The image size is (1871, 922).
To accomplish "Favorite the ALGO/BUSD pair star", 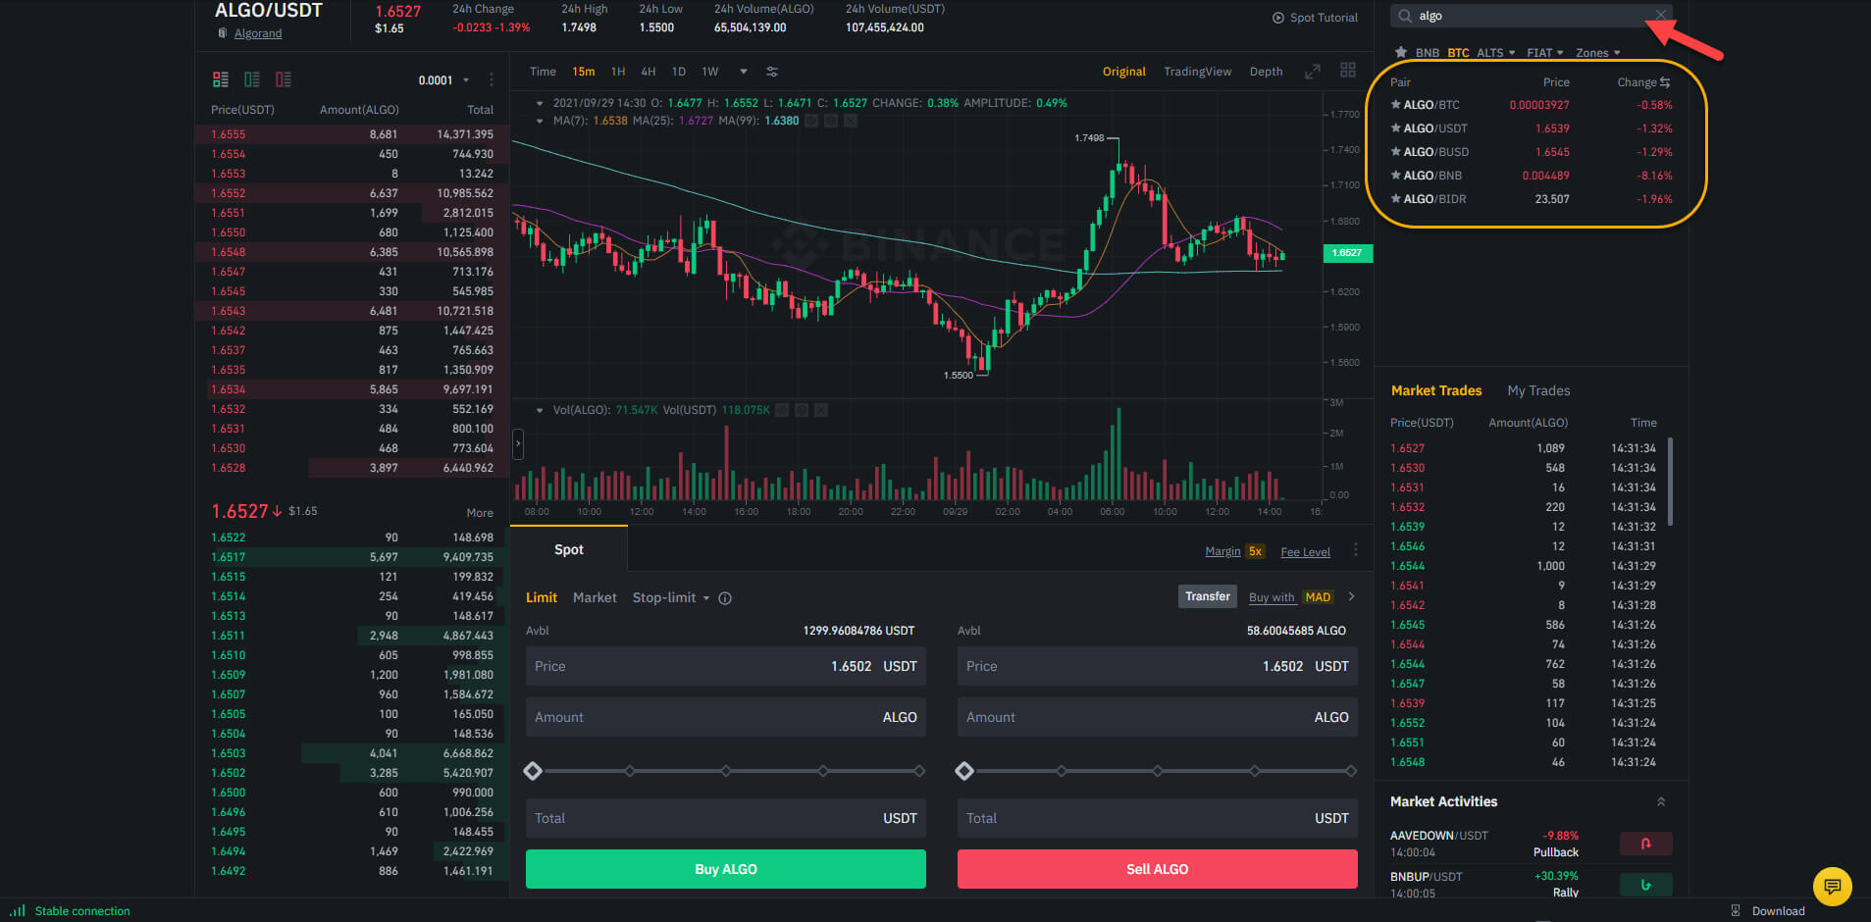I will tap(1396, 151).
